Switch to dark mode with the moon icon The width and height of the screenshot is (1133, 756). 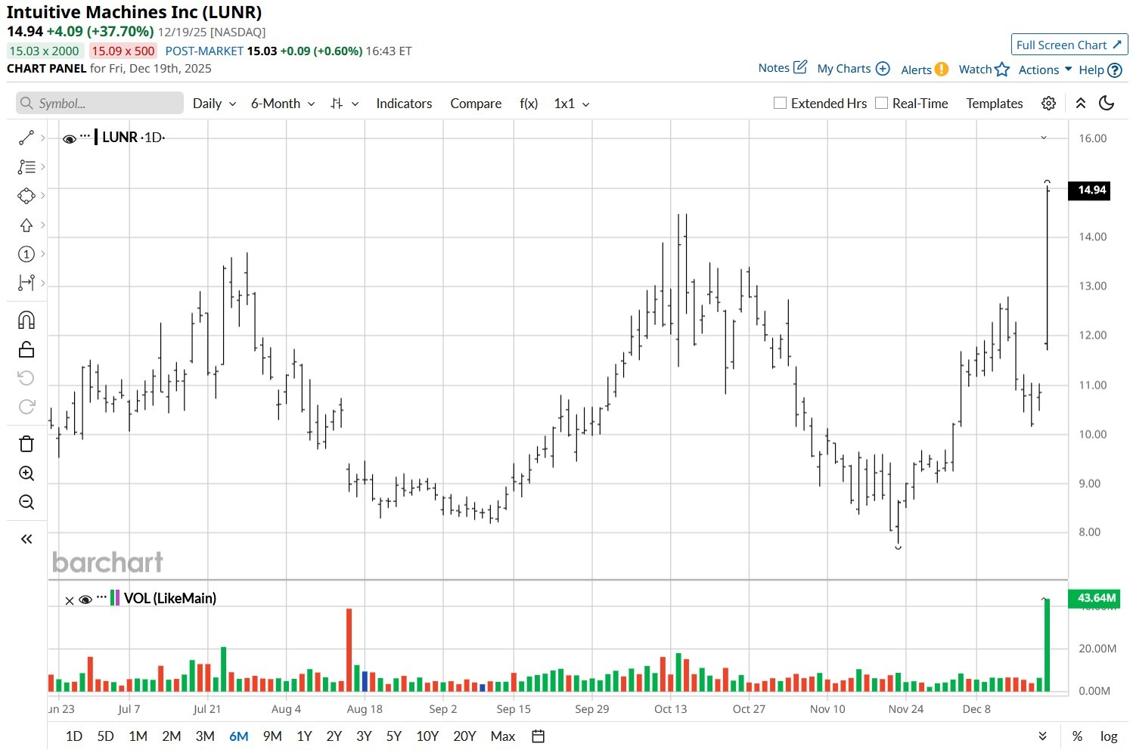[x=1107, y=104]
